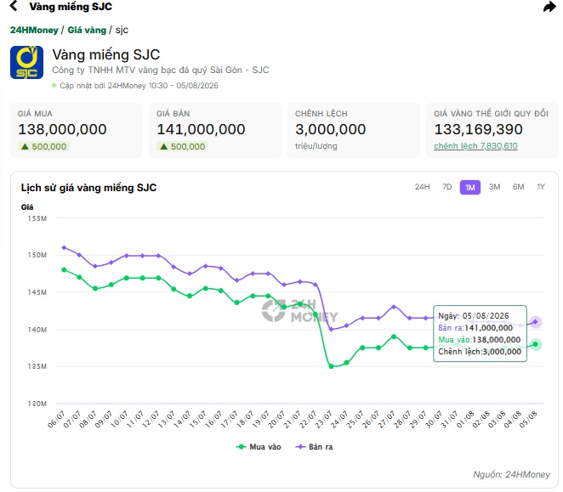Click the 22/07 date axis label
This screenshot has height=492, width=563.
(x=308, y=419)
